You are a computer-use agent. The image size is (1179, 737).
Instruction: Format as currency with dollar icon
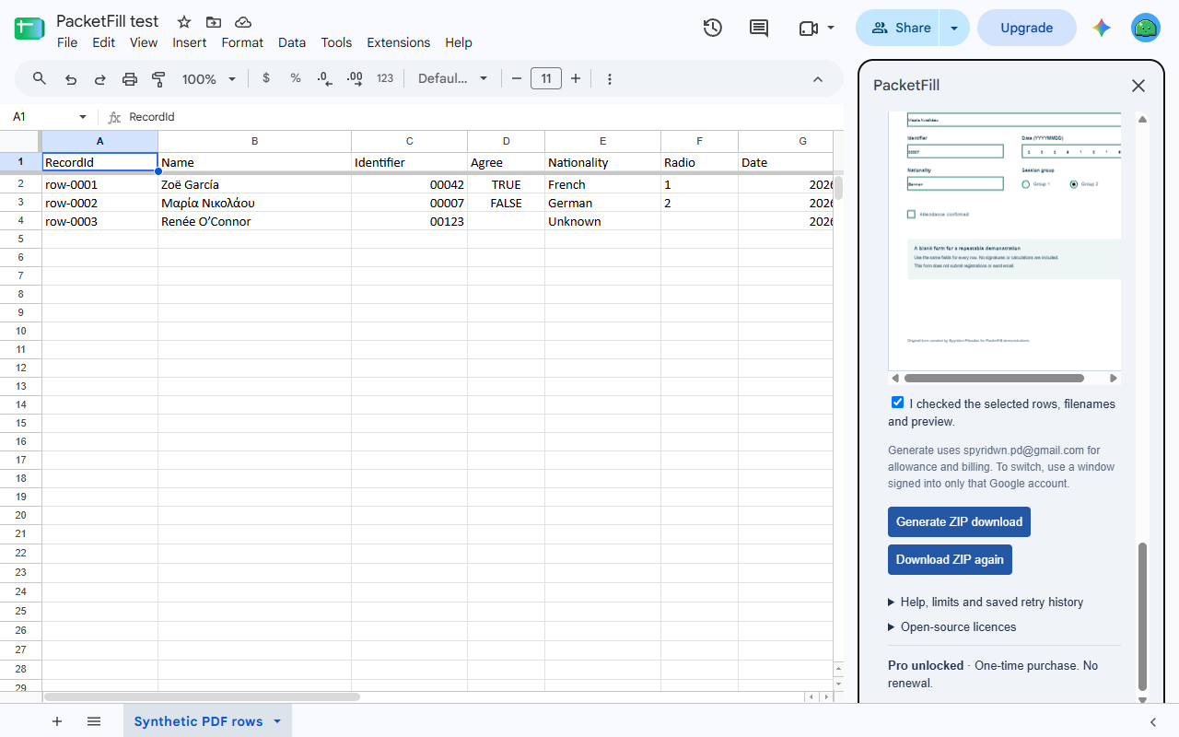pos(266,78)
